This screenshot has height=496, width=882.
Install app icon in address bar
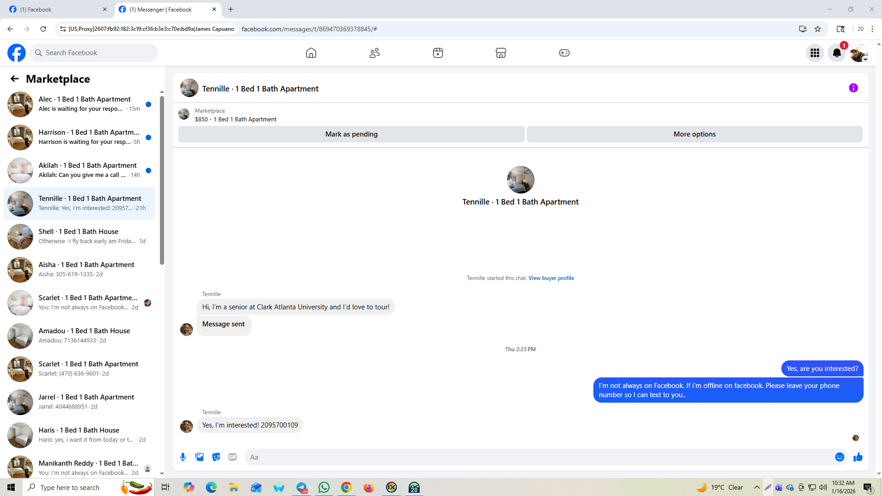coord(803,29)
